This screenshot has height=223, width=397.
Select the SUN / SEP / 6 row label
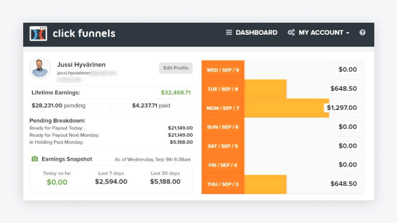[x=223, y=127]
